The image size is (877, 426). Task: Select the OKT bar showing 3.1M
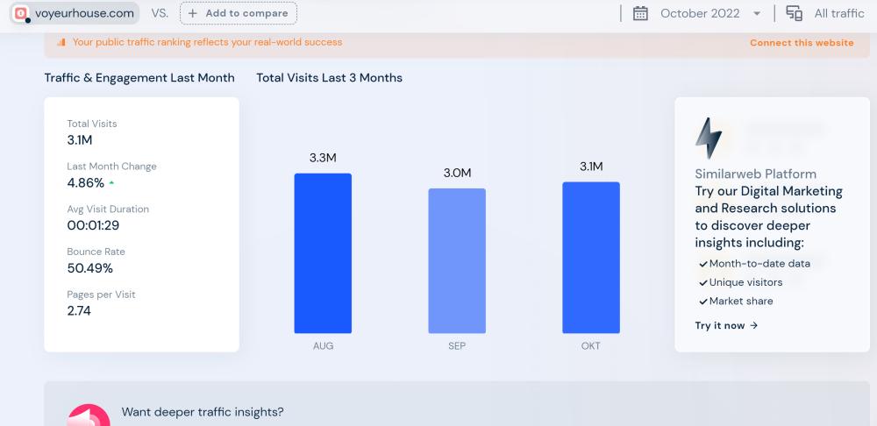pyautogui.click(x=591, y=257)
